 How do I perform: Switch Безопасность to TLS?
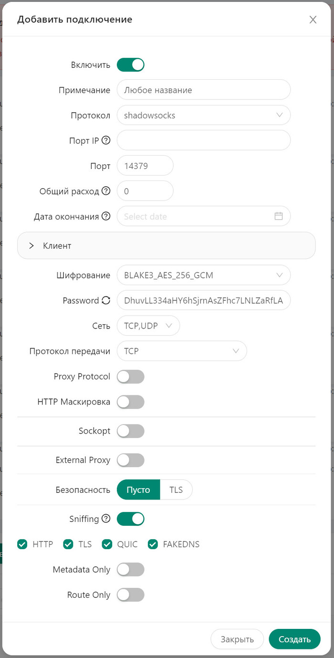(176, 489)
